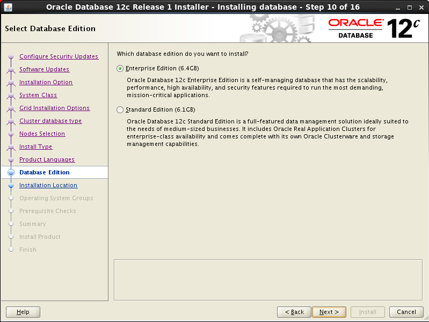Open Grid Installation Options step

54,108
